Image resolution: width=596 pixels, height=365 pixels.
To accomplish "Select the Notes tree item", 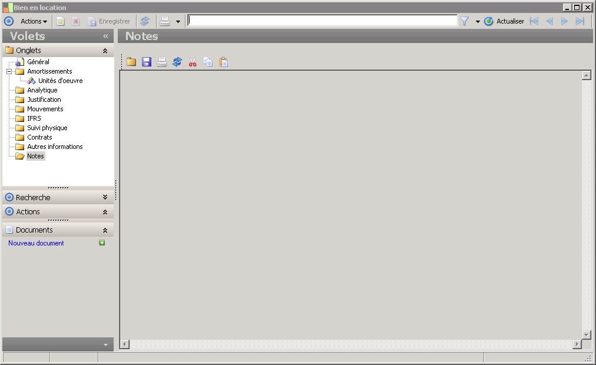I will click(35, 156).
